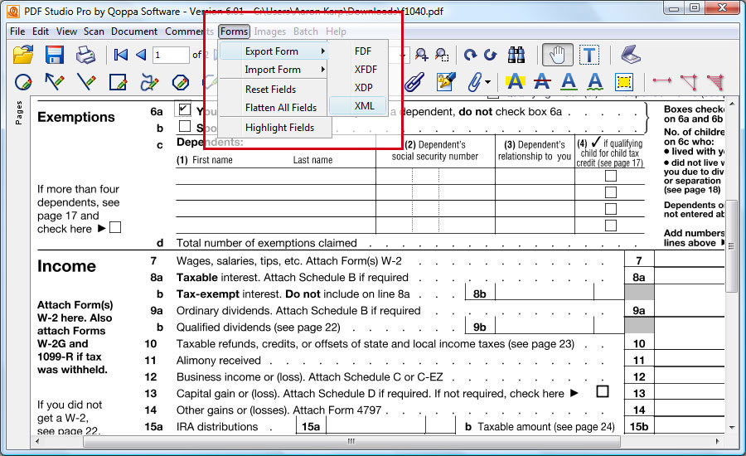This screenshot has width=746, height=456.
Task: Select the hand pan tool
Action: pyautogui.click(x=557, y=56)
